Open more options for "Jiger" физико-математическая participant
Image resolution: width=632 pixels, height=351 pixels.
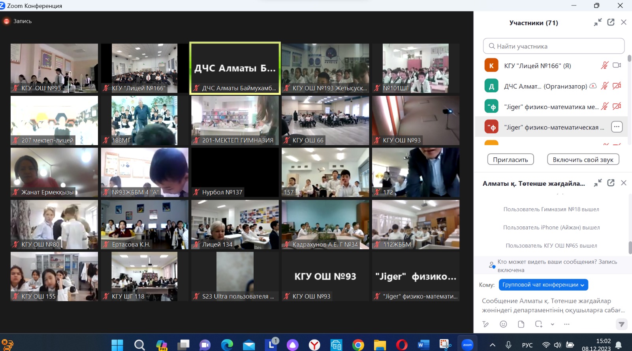click(x=617, y=127)
